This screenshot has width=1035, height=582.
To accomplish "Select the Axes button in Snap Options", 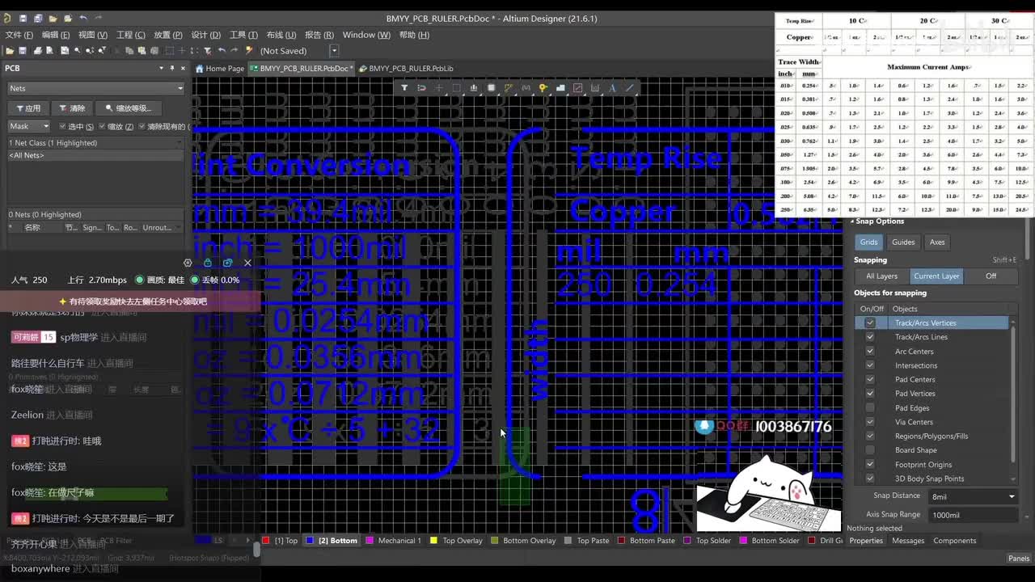I will (x=936, y=242).
